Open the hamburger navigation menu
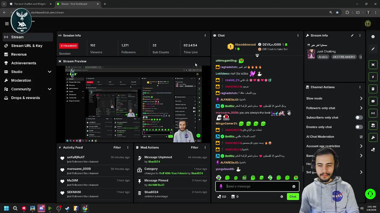Screen dimensions: 380x213 (x=7, y=24)
